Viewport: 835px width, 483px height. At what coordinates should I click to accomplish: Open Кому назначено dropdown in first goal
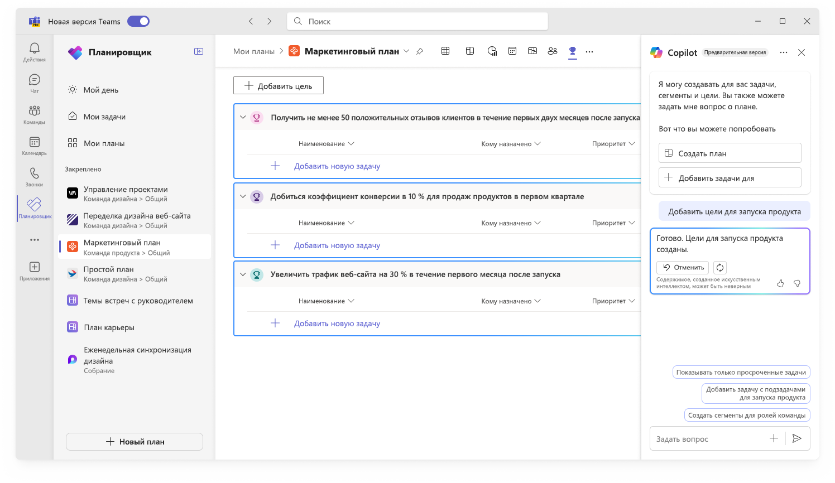tap(511, 144)
